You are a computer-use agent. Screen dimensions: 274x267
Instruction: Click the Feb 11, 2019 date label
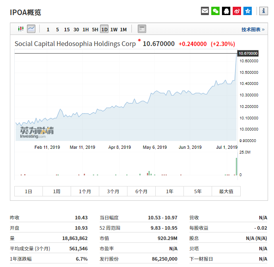pos(47,147)
